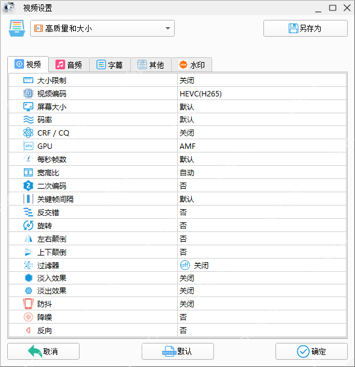Click the 每秒帧数 gauge icon
Image resolution: width=355 pixels, height=367 pixels.
pyautogui.click(x=28, y=159)
